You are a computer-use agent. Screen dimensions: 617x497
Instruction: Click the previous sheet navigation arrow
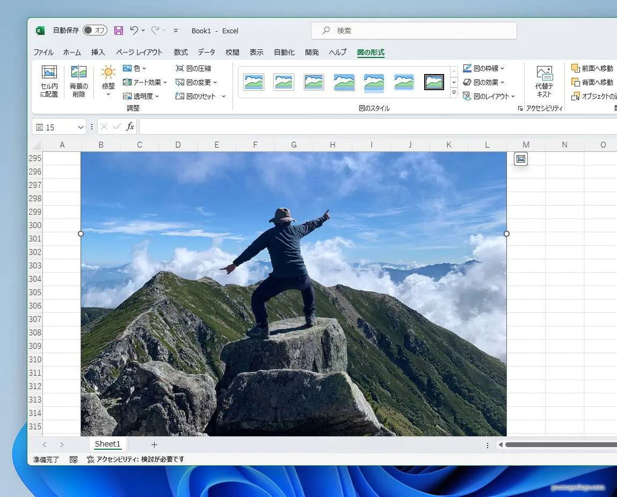pos(45,445)
